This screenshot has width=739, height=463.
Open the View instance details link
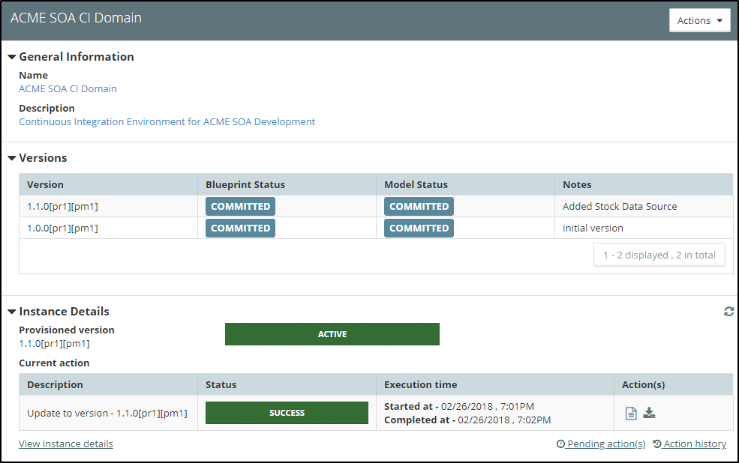(x=66, y=444)
